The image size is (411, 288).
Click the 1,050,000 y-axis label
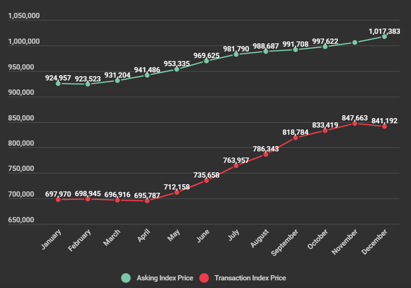click(x=24, y=16)
